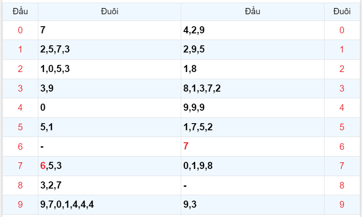This screenshot has height=217, width=362.
Task: Select the 4,2,9 cell in the first row
Action: 194,30
